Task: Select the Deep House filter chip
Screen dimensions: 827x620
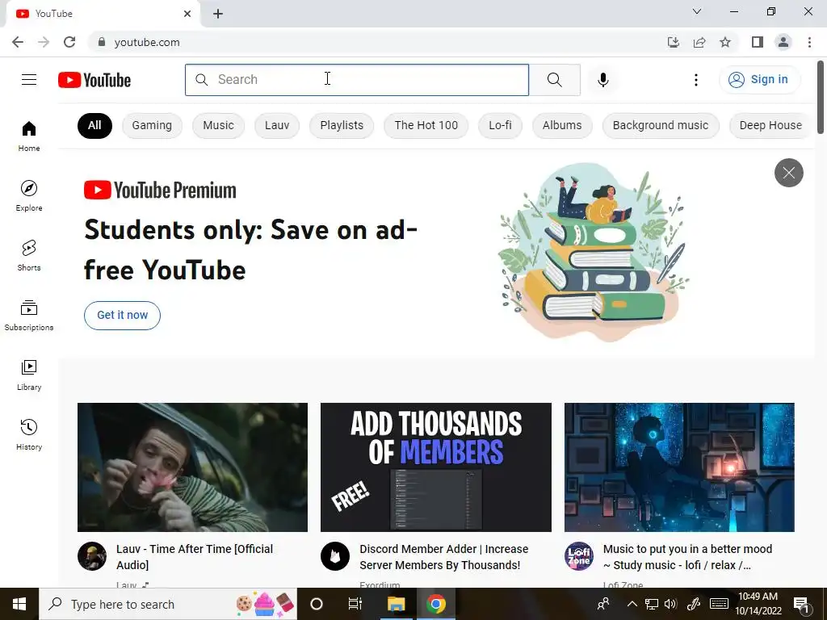Action: [x=770, y=125]
